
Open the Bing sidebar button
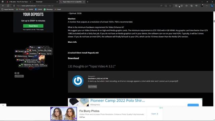click(x=212, y=6)
